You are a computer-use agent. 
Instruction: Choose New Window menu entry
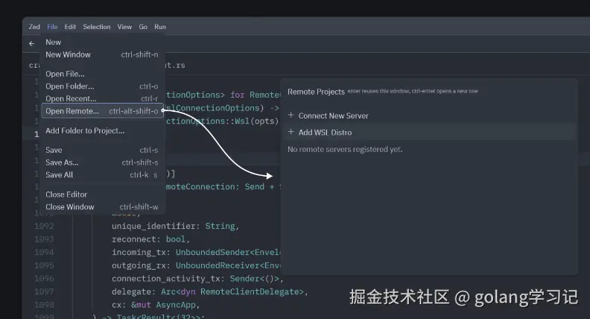click(x=102, y=54)
